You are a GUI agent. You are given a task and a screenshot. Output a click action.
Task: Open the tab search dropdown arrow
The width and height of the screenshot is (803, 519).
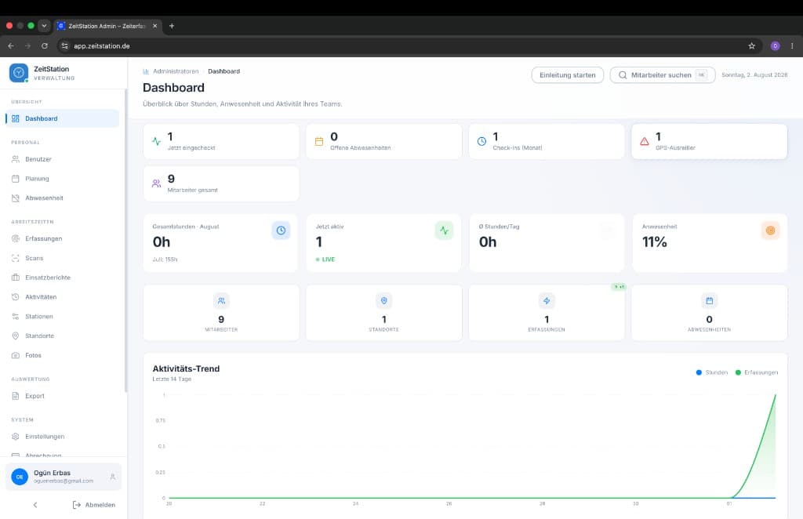44,26
